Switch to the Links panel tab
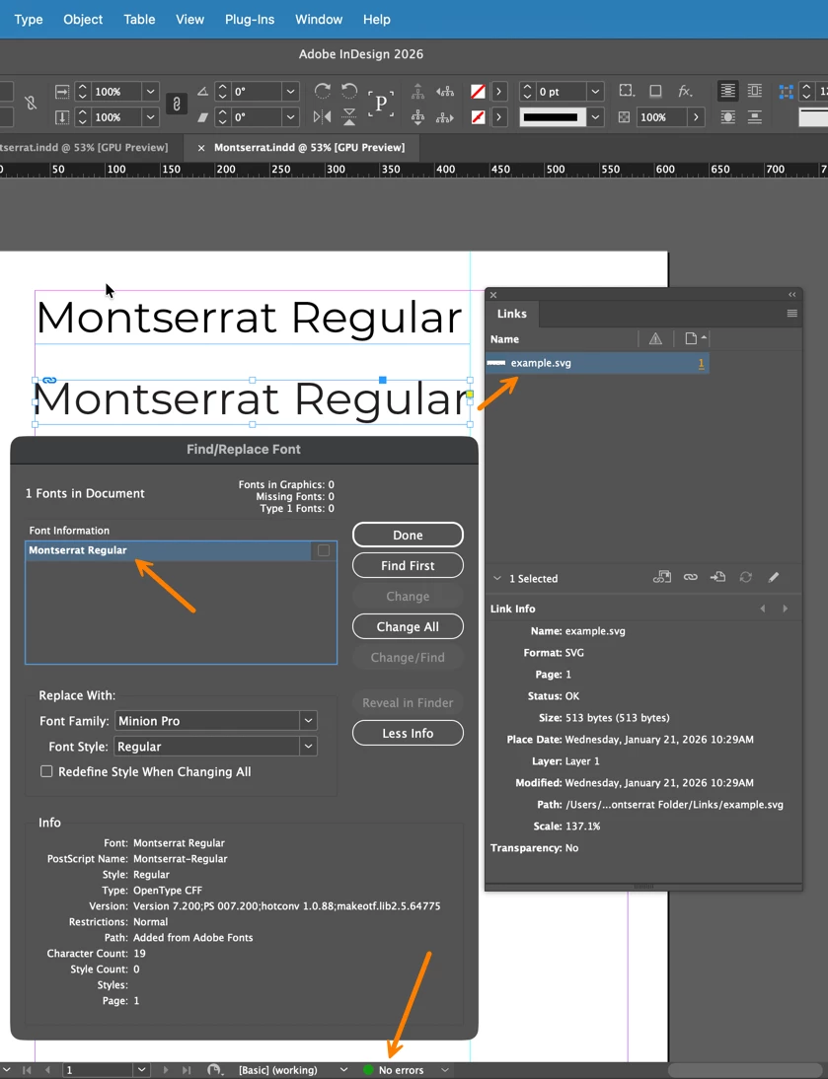This screenshot has width=828, height=1079. click(x=512, y=313)
